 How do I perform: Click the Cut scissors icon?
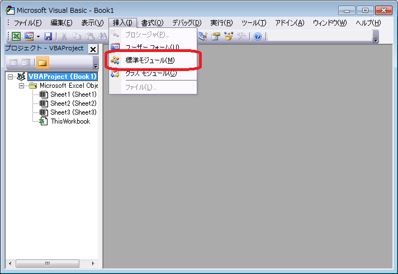point(64,36)
